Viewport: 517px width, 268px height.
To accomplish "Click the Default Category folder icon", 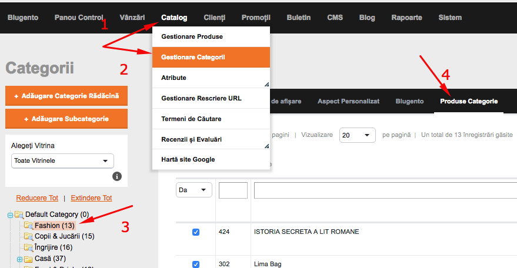I will pos(19,215).
